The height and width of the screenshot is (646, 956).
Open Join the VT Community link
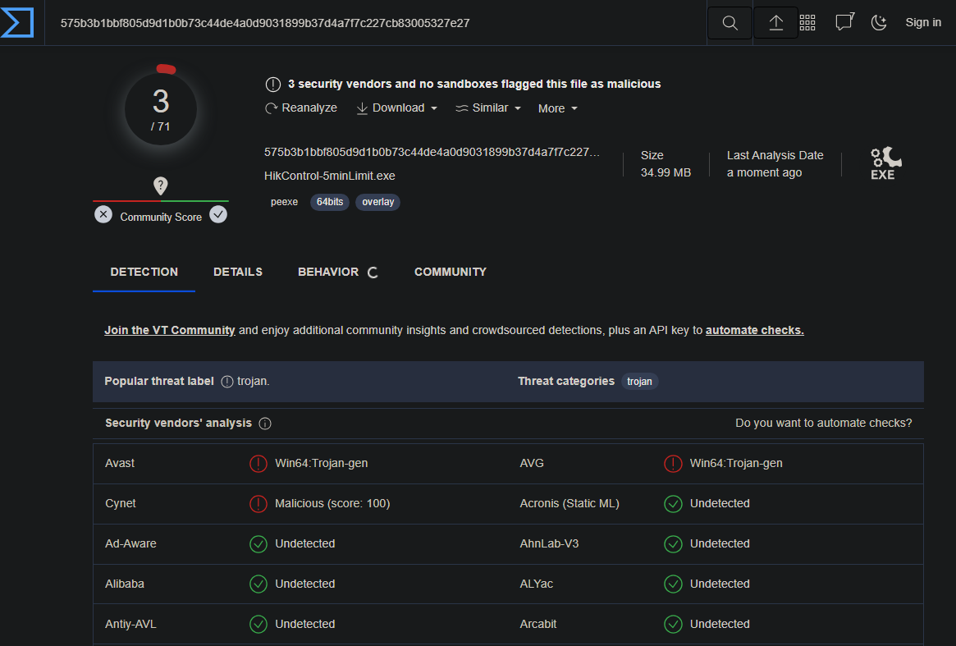170,330
